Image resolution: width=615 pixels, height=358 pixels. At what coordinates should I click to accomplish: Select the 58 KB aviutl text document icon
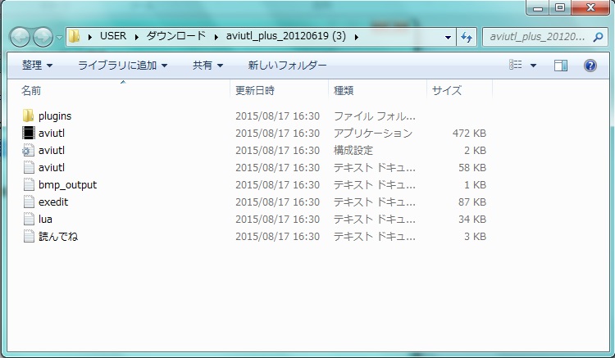tap(29, 167)
